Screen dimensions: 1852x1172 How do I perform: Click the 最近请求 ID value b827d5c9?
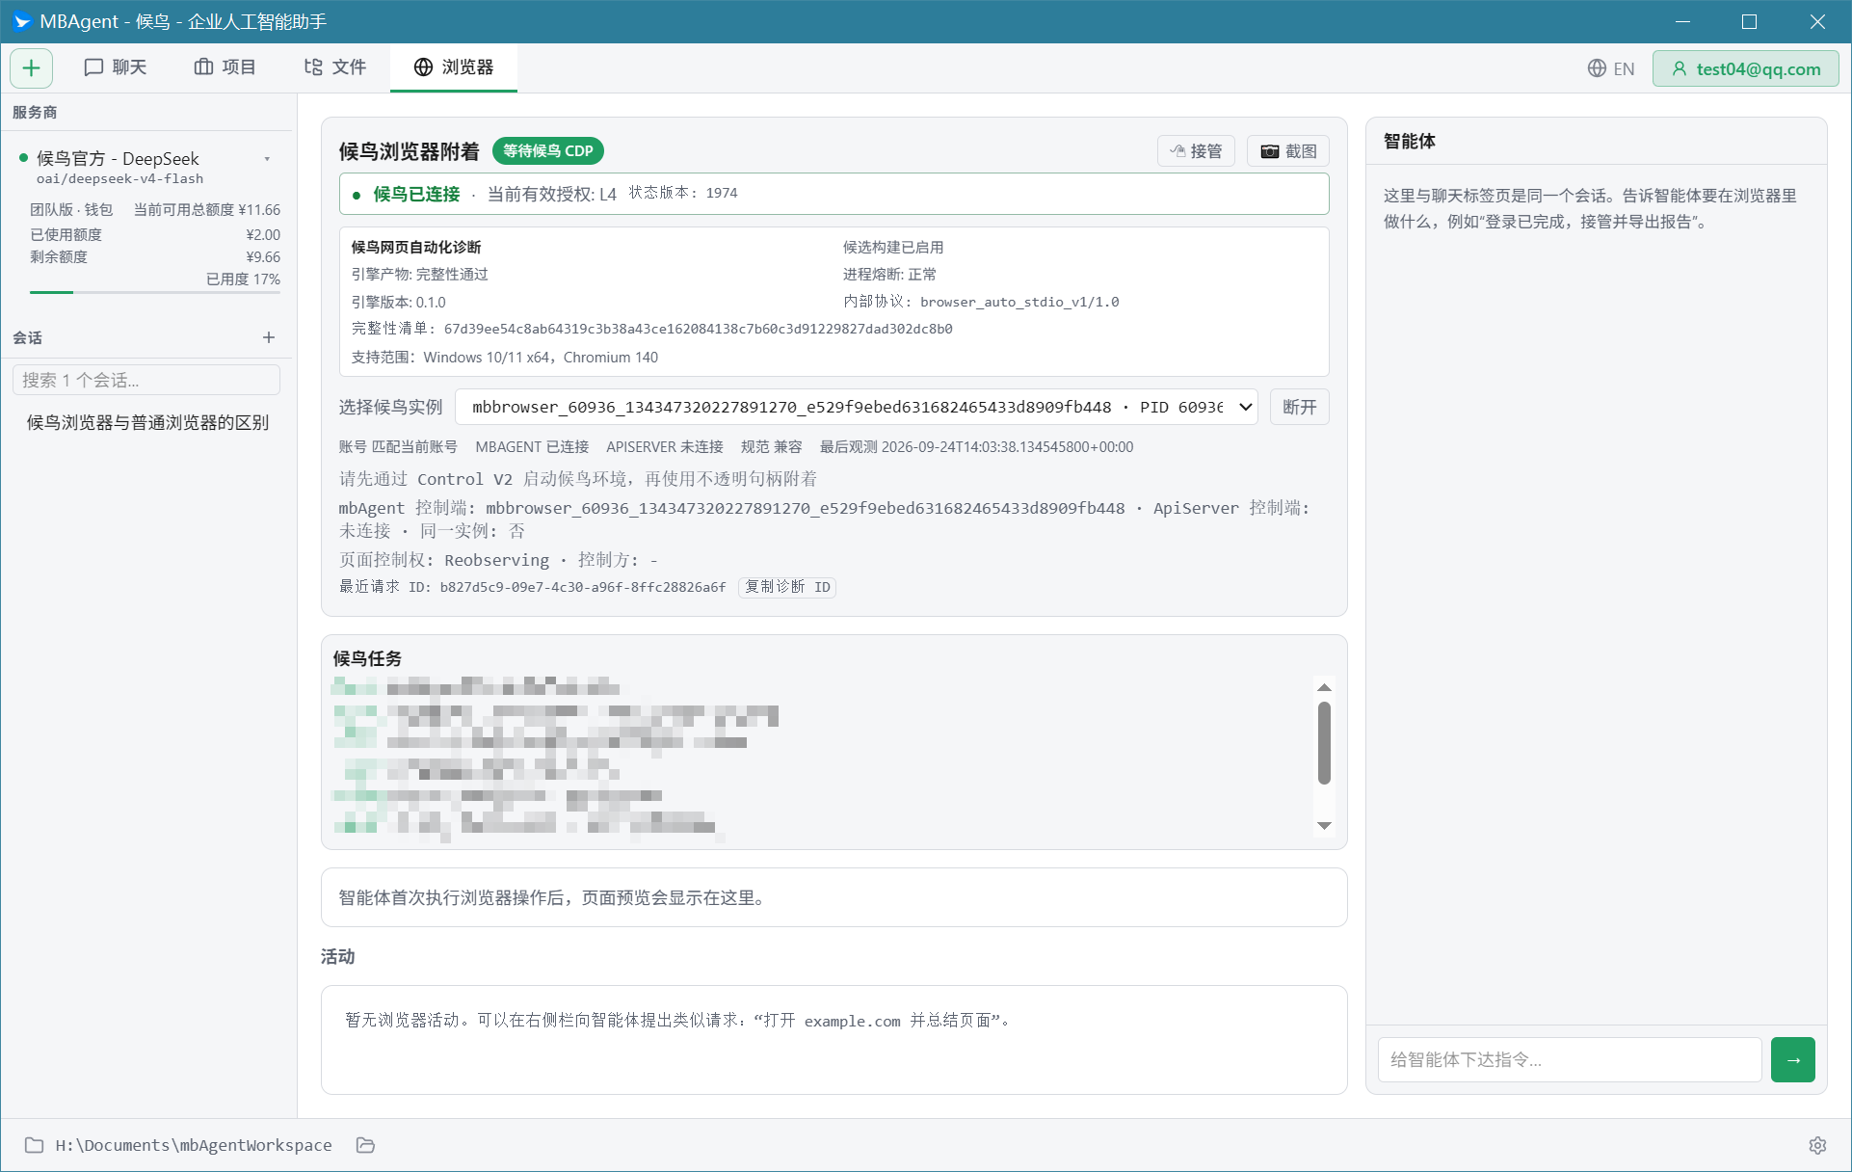pyautogui.click(x=583, y=587)
